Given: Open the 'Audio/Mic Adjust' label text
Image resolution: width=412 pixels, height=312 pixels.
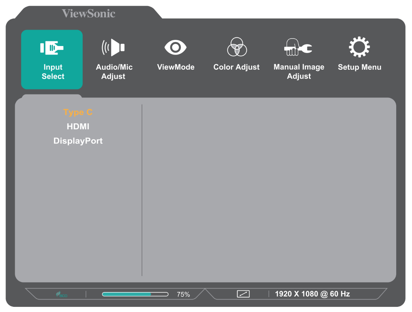Looking at the screenshot, I should [114, 72].
